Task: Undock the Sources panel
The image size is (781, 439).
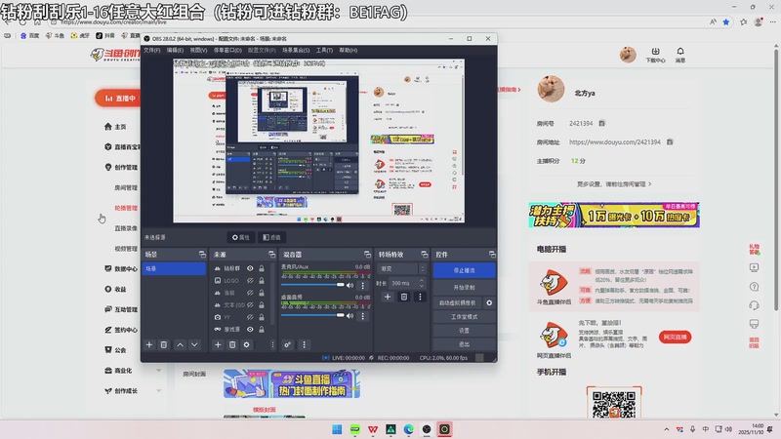Action: [271, 255]
